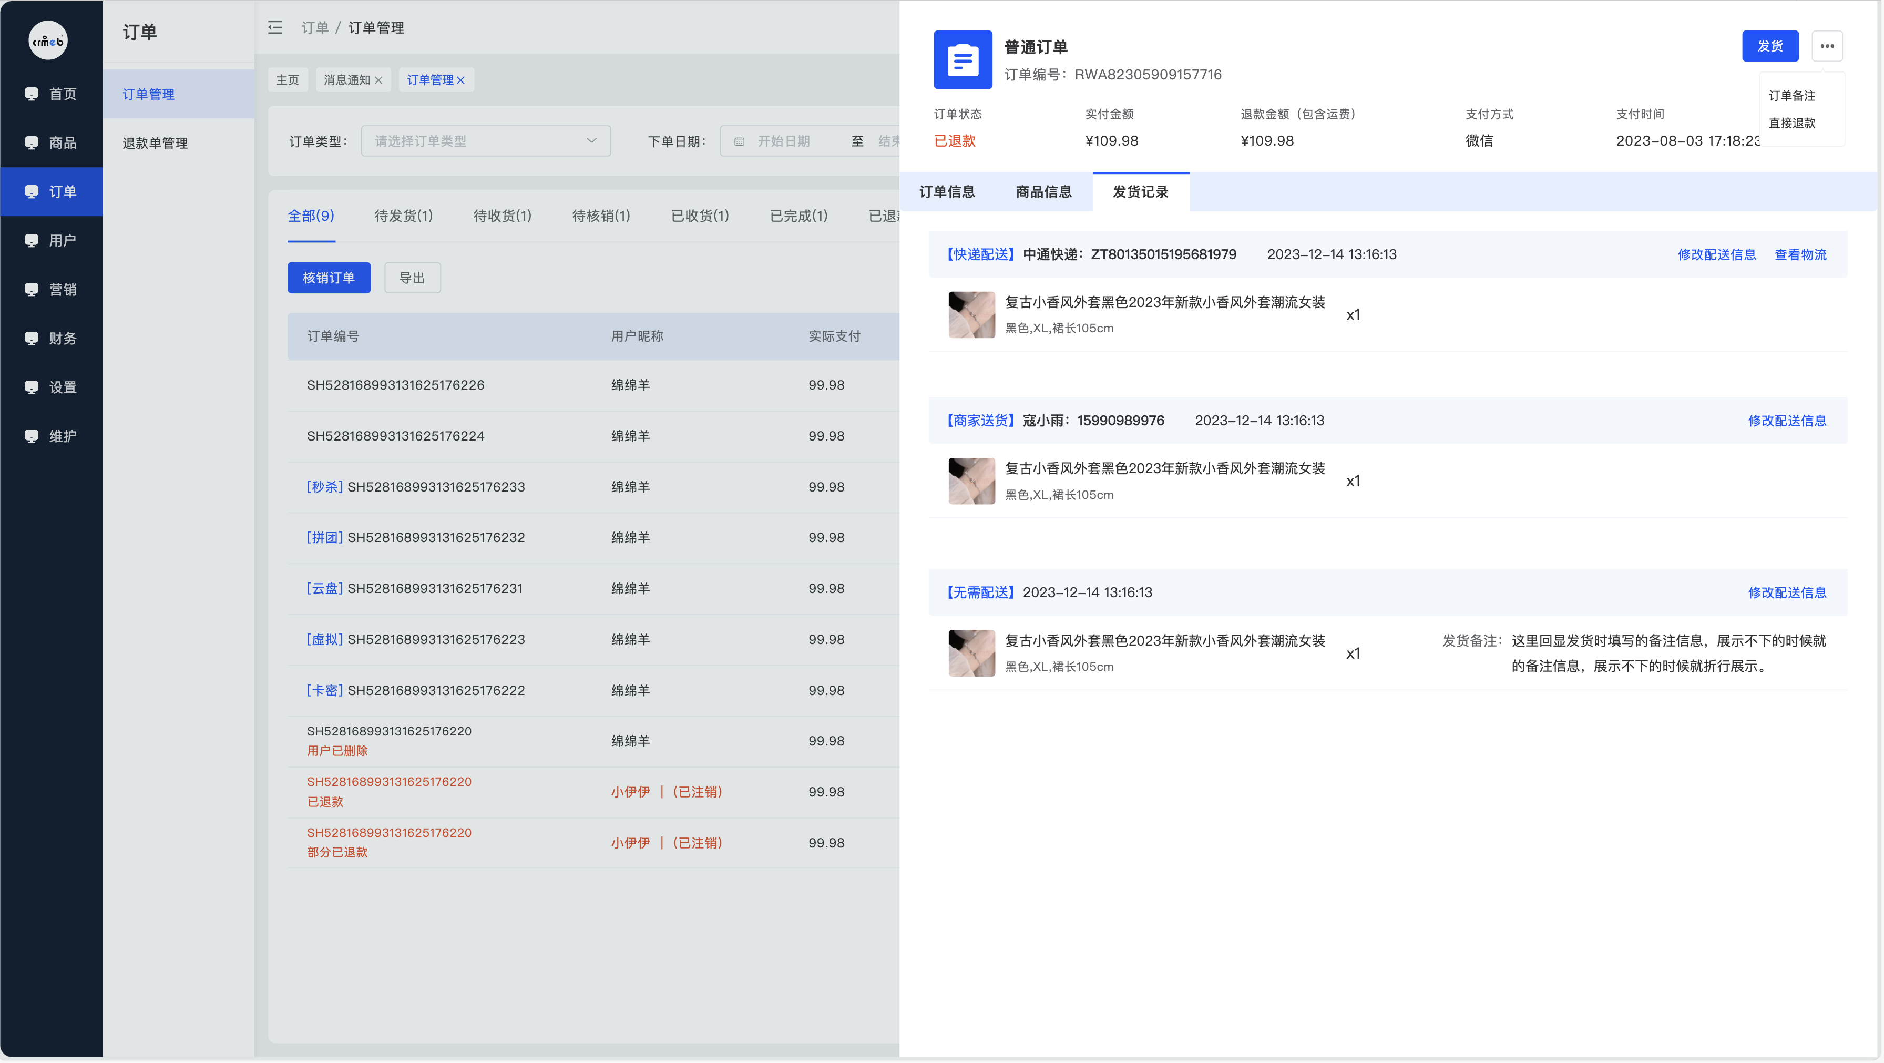Click the 用户昵称 column header
Screen dimensions: 1884x1063
click(637, 336)
